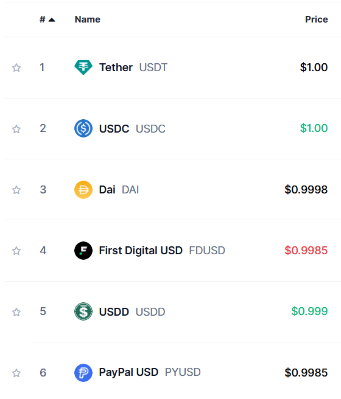The width and height of the screenshot is (341, 399).
Task: Click the USDD ticker symbol text
Action: coord(150,311)
